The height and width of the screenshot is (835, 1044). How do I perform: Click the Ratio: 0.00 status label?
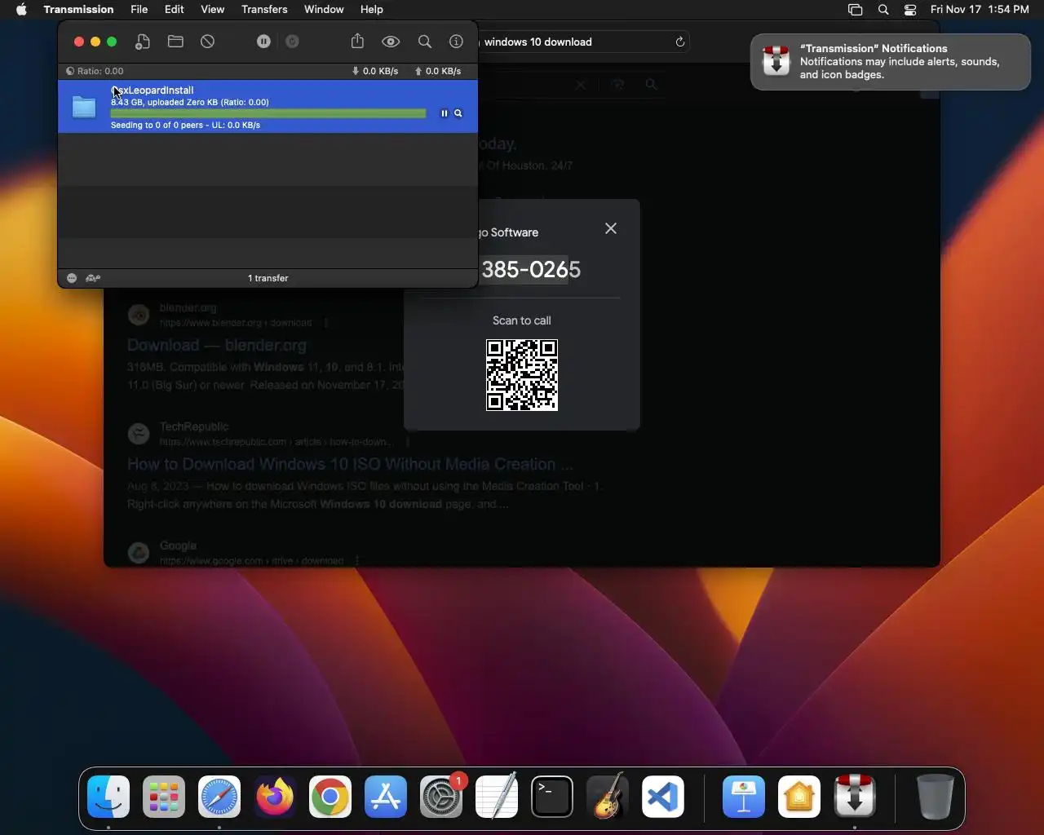click(x=95, y=71)
